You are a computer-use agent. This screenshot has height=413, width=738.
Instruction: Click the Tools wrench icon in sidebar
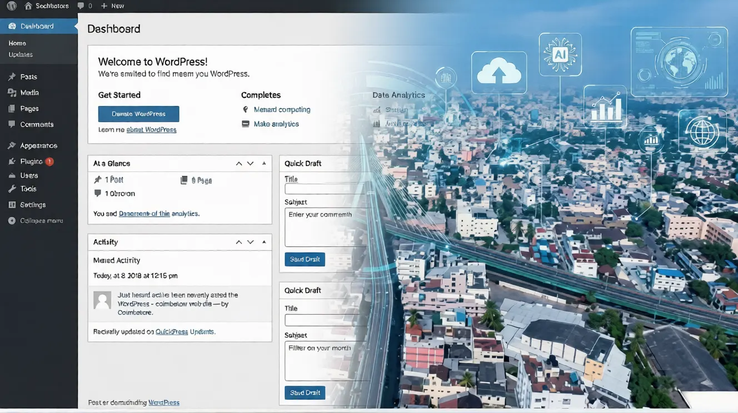point(12,189)
